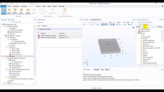This screenshot has width=164, height=92.
Task: Open Browse Materials from the ribbon
Action: point(15,11)
